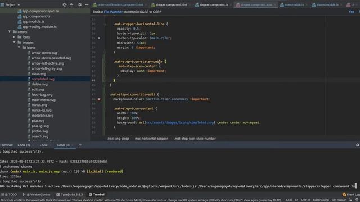Viewport: 360px width, 202px height.
Task: Collapse the icons folder
Action: [x=19, y=47]
